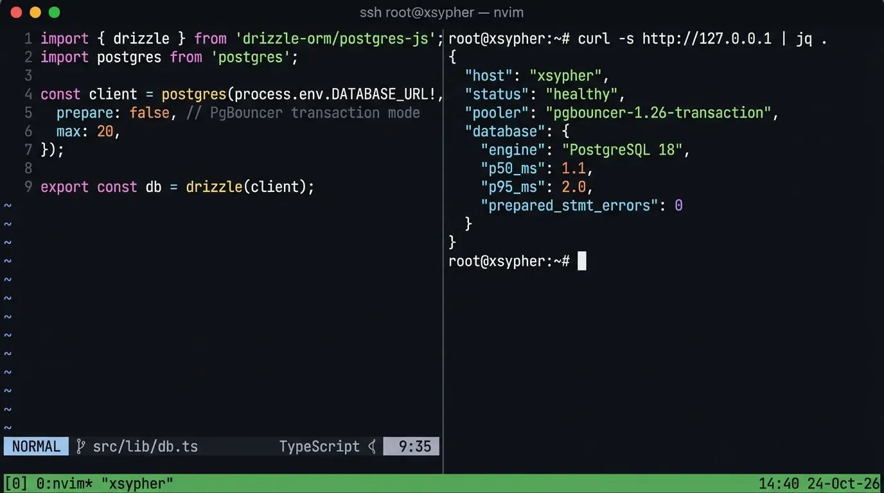Click the prepare: false option
The height and width of the screenshot is (493, 884).
(x=112, y=113)
